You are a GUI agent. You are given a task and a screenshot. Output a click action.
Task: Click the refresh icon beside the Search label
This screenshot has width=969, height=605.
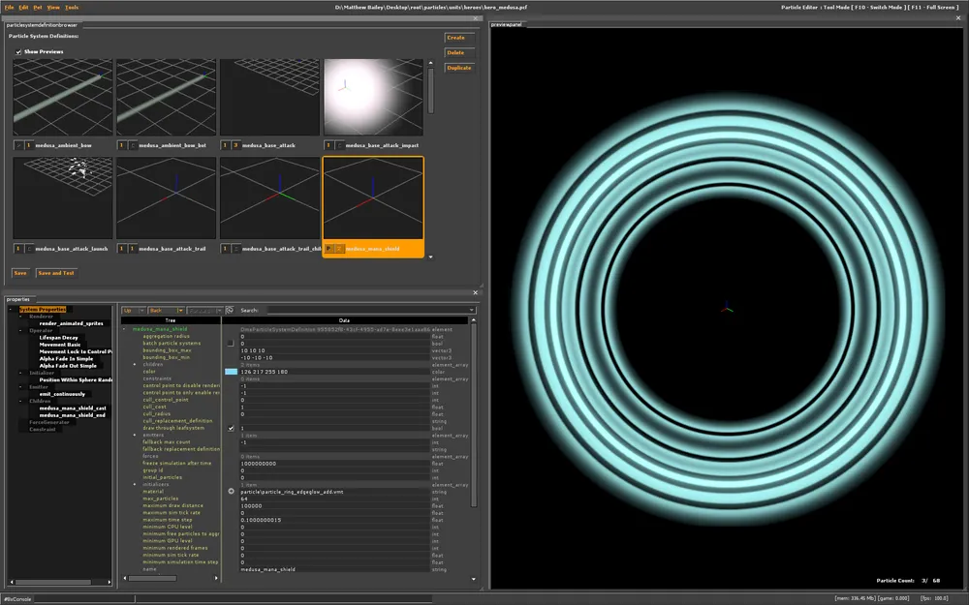230,311
